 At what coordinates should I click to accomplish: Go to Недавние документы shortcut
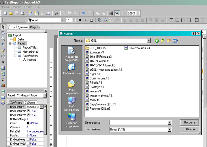tap(72, 54)
